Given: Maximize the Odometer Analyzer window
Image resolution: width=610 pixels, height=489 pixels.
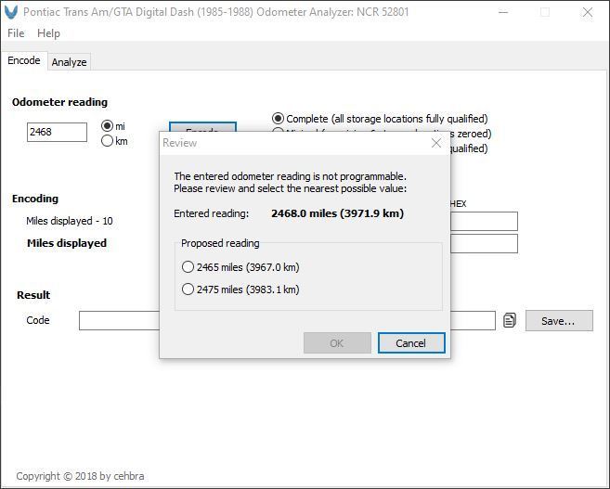Looking at the screenshot, I should pyautogui.click(x=544, y=12).
